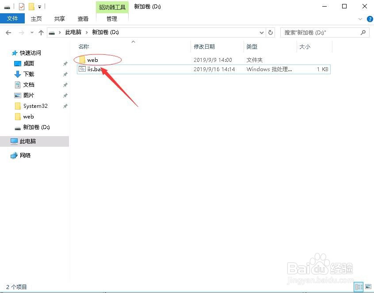Open the quick access toolbar customize dropdown
Image resolution: width=374 pixels, height=293 pixels.
39,6
